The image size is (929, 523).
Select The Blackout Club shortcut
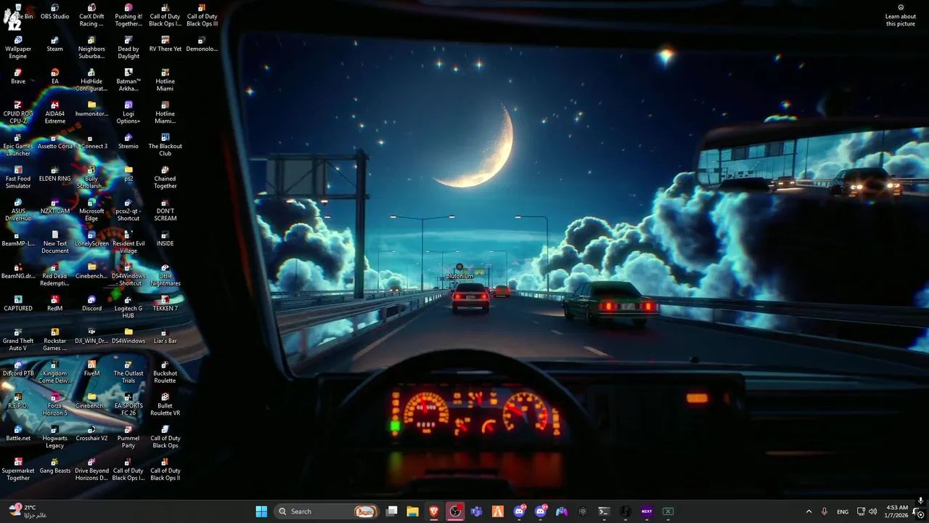coord(165,145)
